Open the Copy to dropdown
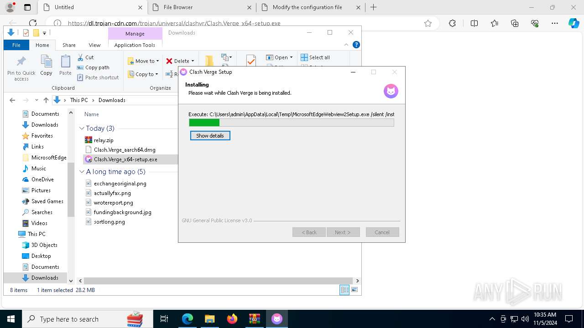The height and width of the screenshot is (328, 584). point(143,74)
